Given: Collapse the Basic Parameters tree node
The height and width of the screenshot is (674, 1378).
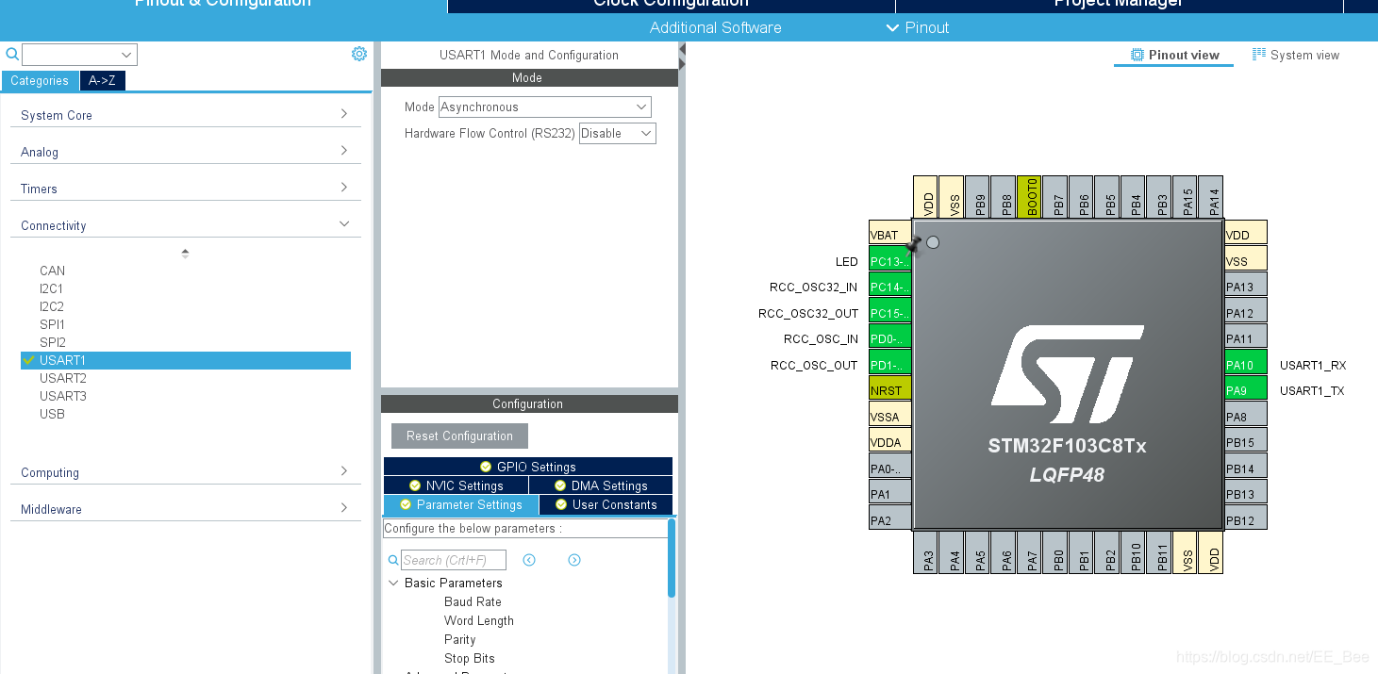Looking at the screenshot, I should point(393,583).
